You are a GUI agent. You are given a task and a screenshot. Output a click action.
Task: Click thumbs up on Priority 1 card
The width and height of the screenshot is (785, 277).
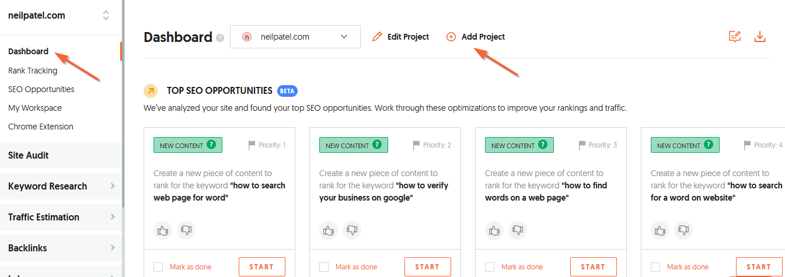[x=163, y=230]
